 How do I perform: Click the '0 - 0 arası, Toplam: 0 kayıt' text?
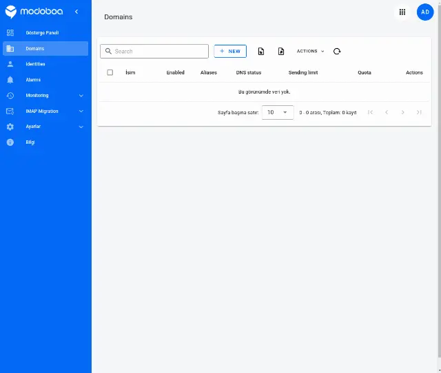328,112
